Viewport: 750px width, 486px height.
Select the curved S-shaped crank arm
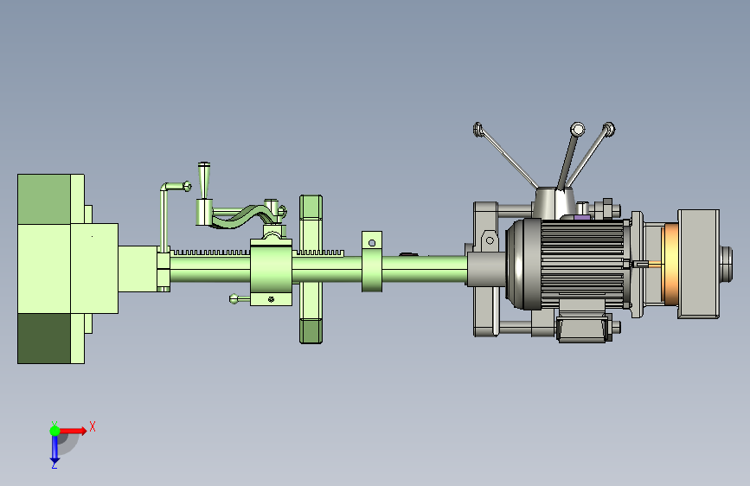pyautogui.click(x=244, y=216)
